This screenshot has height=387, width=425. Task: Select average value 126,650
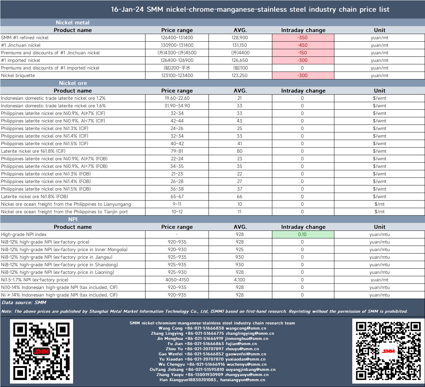click(x=240, y=60)
